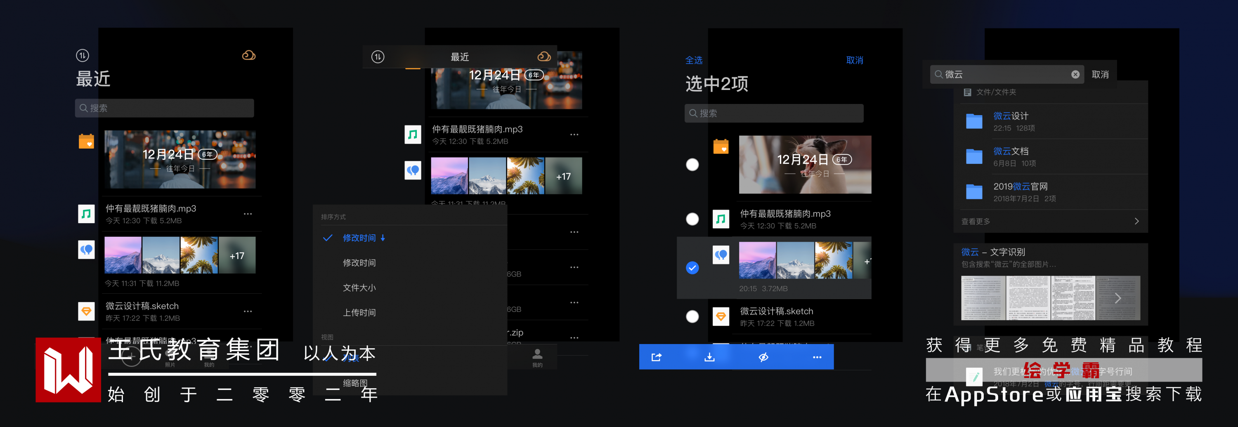Open snowy mountain photo on sort-menu screen
This screenshot has width=1238, height=427.
click(x=487, y=176)
